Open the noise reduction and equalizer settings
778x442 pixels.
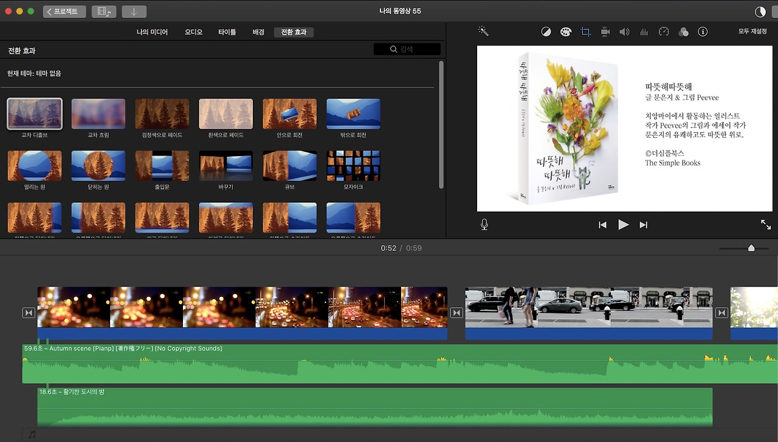click(644, 31)
